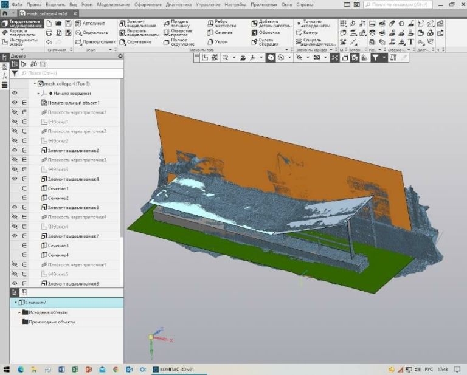This screenshot has height=375, width=467.
Task: Show Плоскость через три точки:1 via eye
Action: [14, 112]
